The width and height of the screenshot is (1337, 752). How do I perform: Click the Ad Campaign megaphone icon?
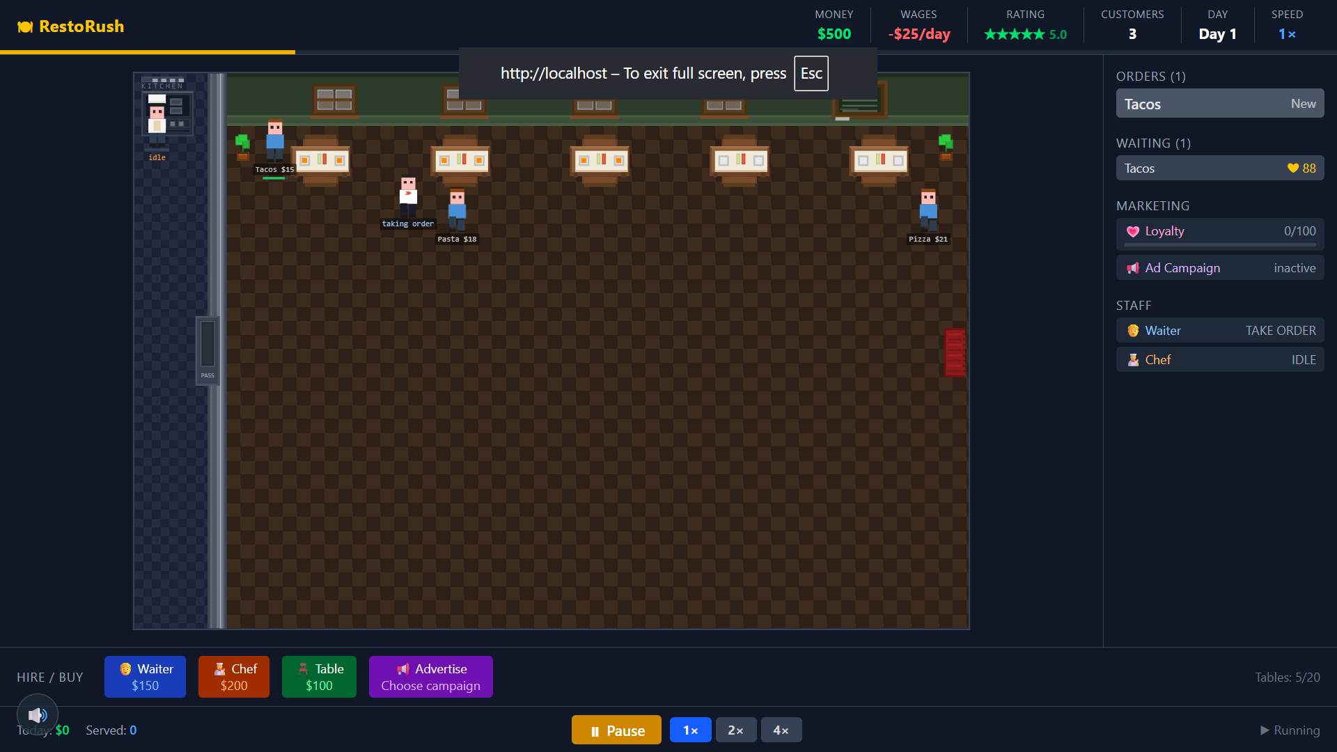(x=1133, y=268)
